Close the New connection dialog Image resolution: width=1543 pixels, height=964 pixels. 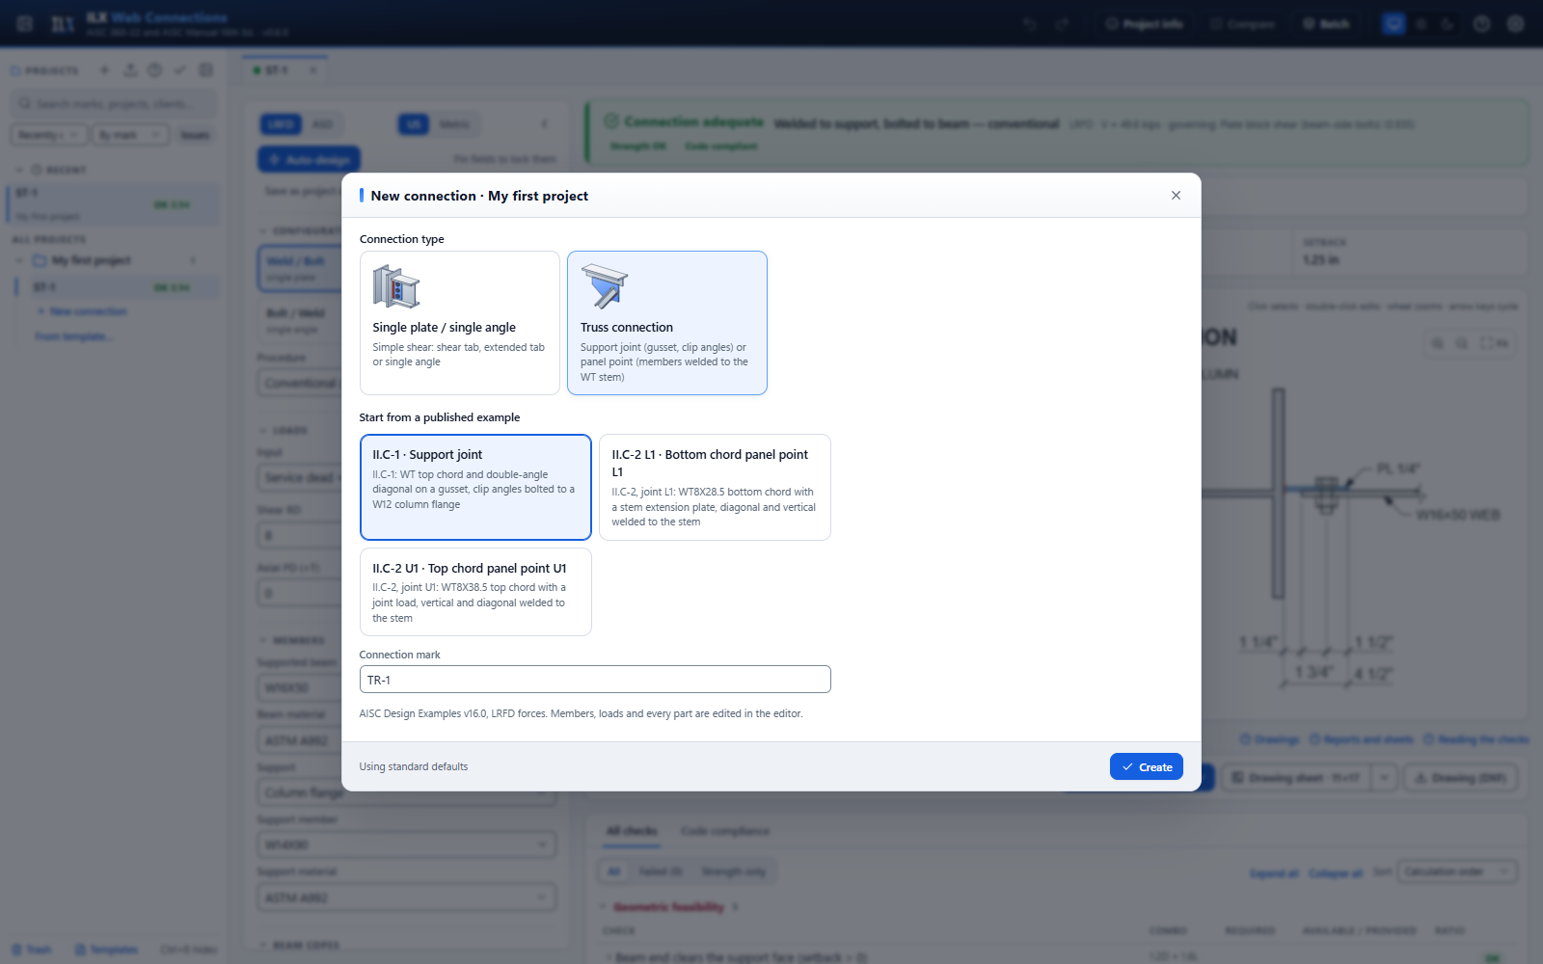[1176, 195]
